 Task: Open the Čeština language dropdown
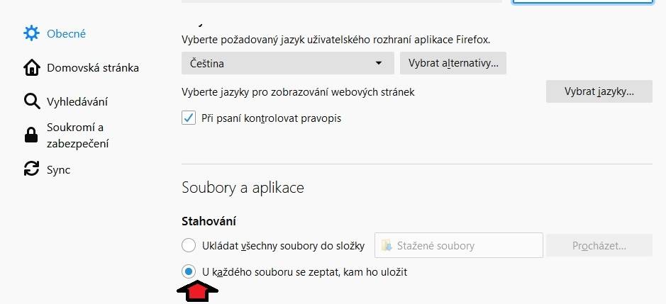click(287, 63)
